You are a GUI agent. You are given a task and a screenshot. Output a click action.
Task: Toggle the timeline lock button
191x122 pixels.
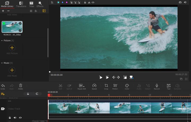point(28,94)
